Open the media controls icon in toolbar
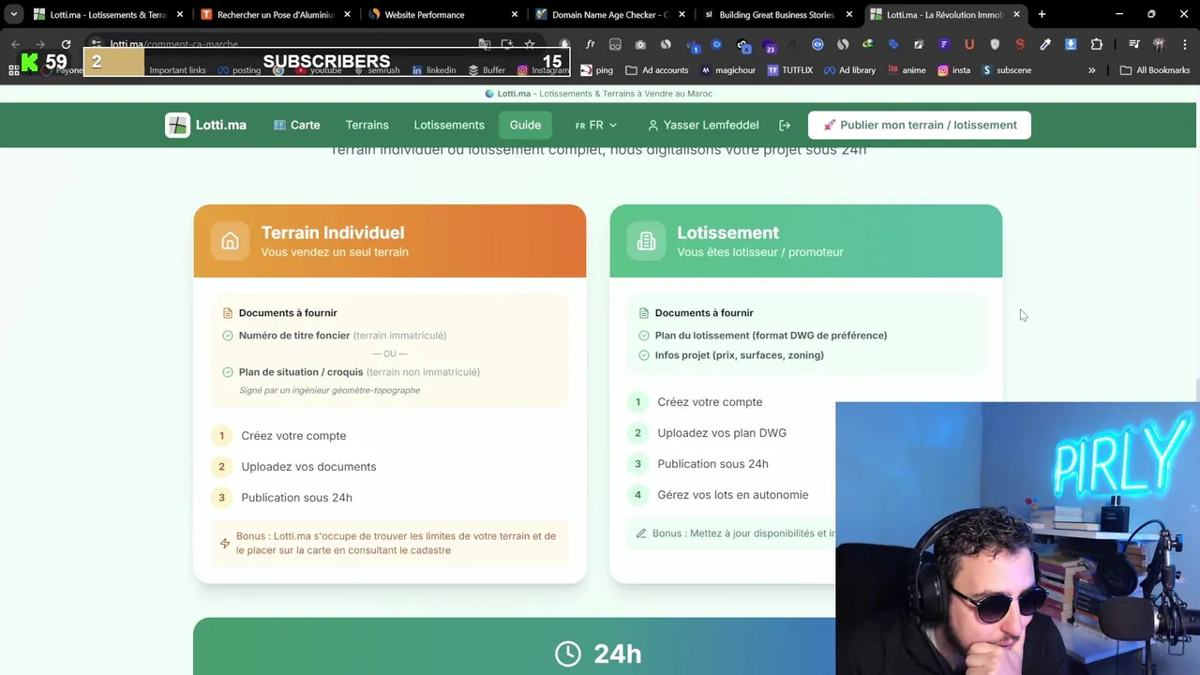This screenshot has height=675, width=1200. (1134, 44)
